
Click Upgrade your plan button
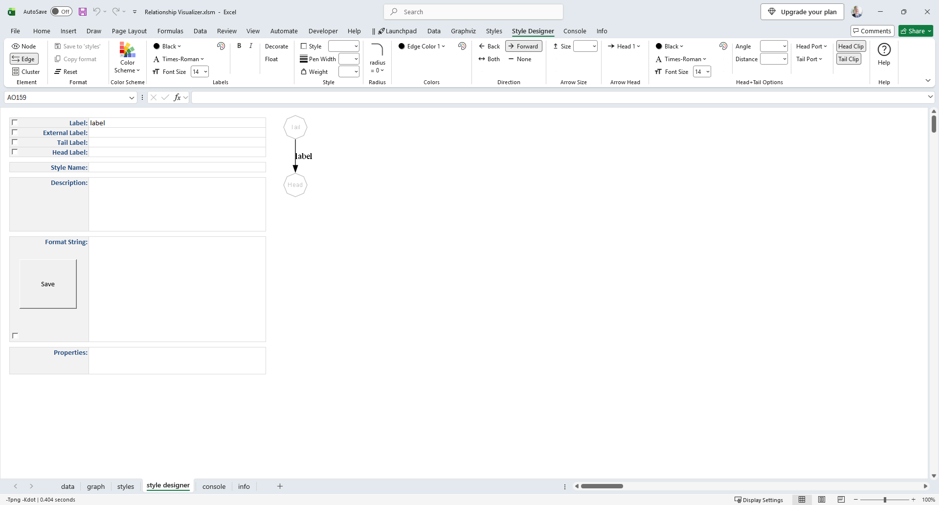[x=802, y=12]
